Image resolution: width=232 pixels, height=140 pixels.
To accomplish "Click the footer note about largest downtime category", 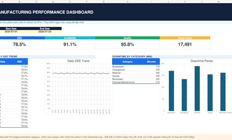I will pos(97,137).
